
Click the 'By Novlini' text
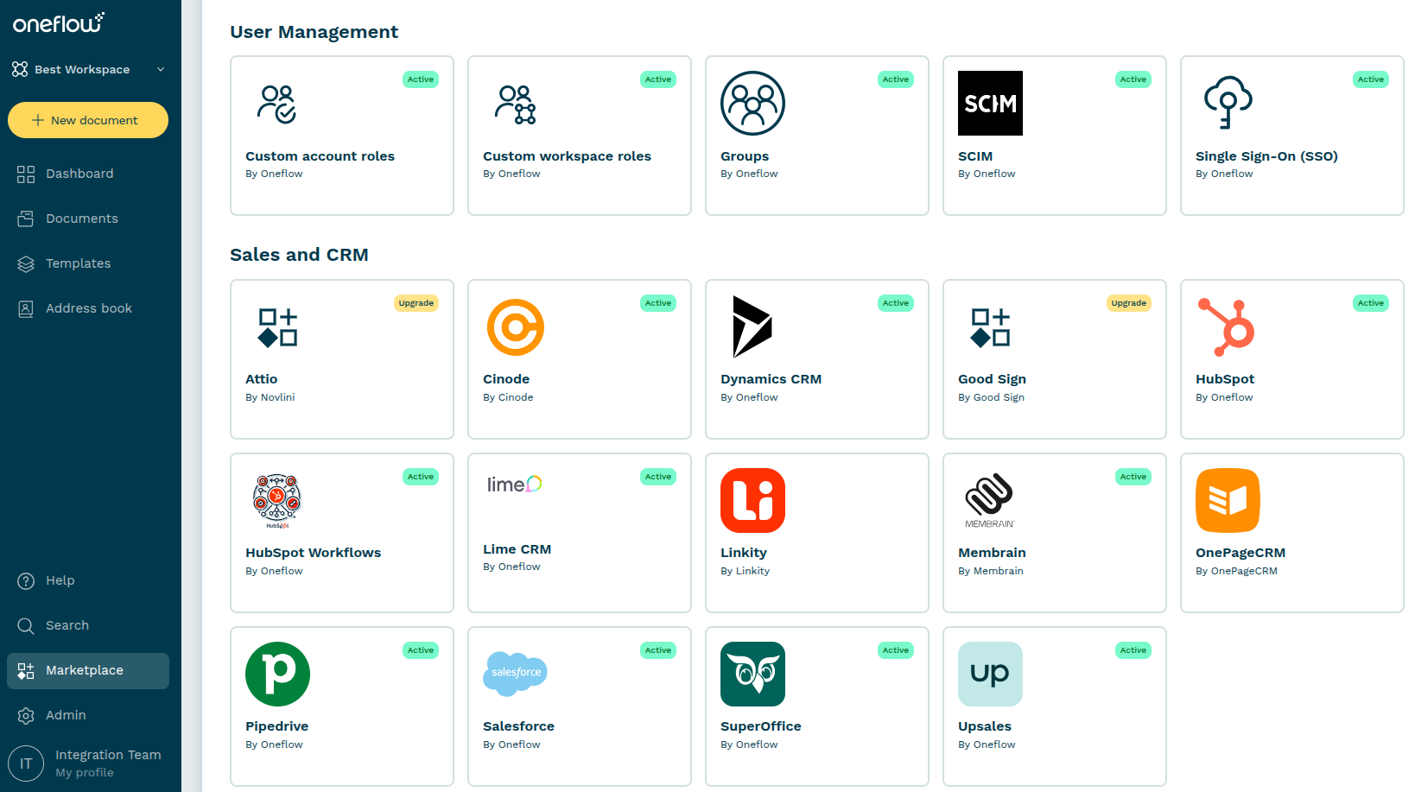270,397
